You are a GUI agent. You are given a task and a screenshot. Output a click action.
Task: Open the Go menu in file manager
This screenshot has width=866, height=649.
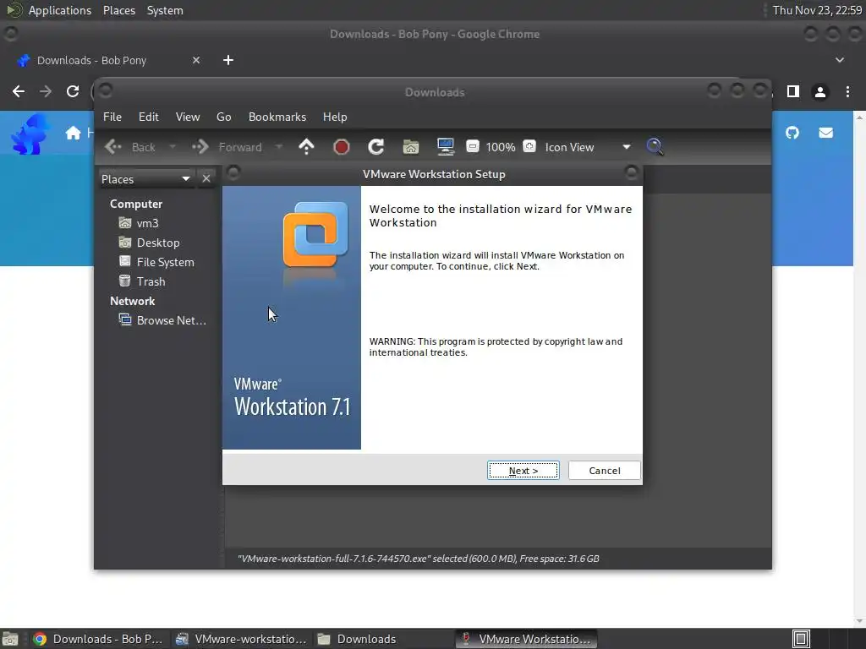pos(223,117)
